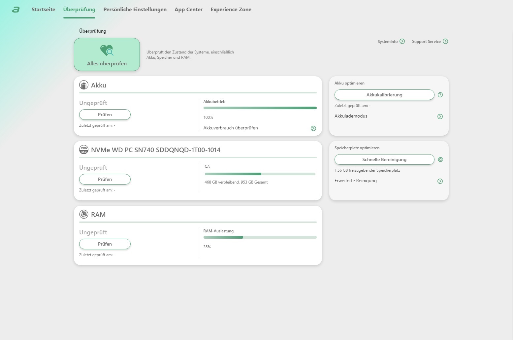The image size is (513, 340).
Task: Start the Akkukalibrierung
Action: click(384, 95)
